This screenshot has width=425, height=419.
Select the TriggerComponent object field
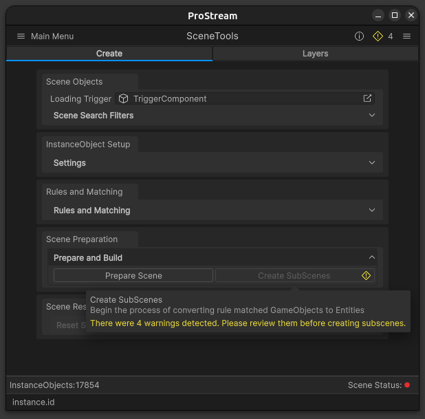241,98
